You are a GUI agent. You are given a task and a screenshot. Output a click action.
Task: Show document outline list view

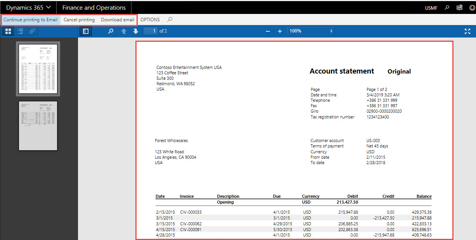tap(20, 31)
